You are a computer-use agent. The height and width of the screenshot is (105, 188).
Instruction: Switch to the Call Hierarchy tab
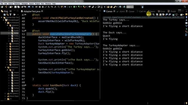coord(141,11)
